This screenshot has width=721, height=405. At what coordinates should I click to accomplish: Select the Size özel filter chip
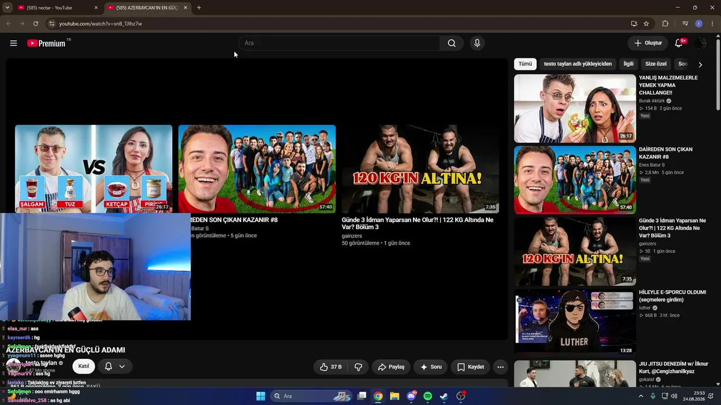tap(656, 64)
